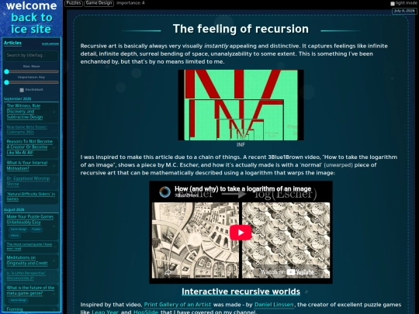Click the welcome back to ice site banner
Viewport: 419px width, 314px height.
31,18
